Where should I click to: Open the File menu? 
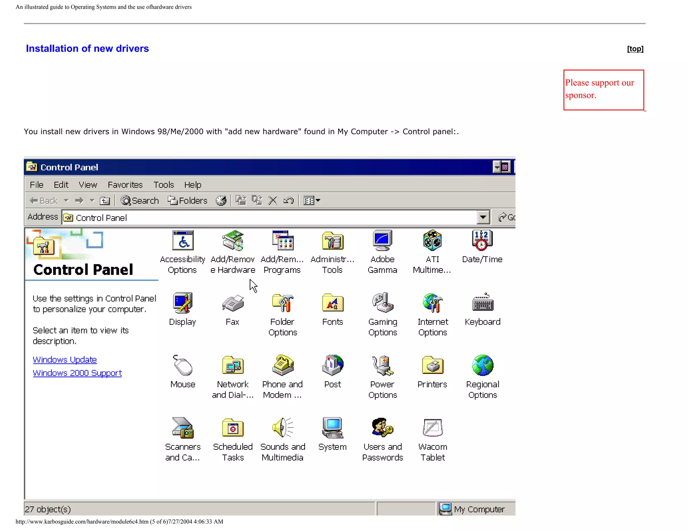(x=36, y=185)
